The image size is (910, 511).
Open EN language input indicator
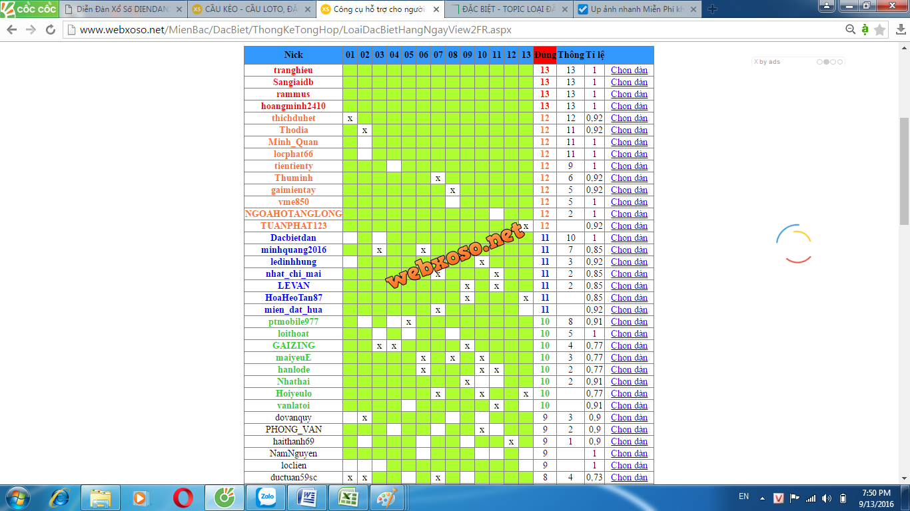[x=743, y=496]
